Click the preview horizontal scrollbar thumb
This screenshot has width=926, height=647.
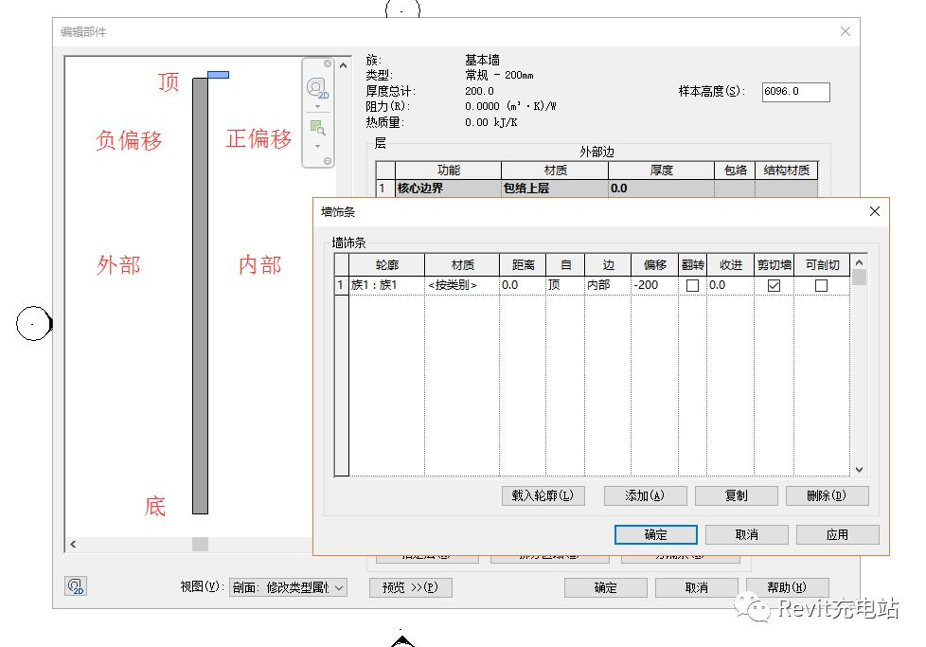(x=200, y=544)
